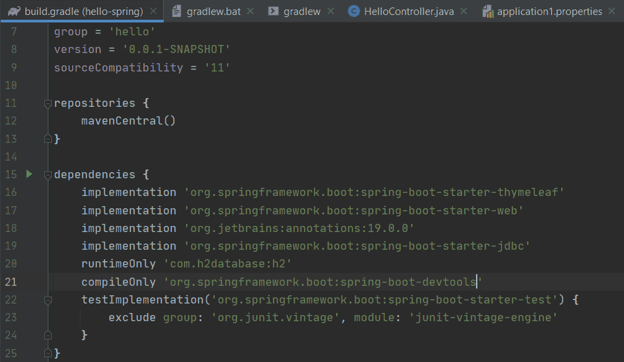Click the version property name
The width and height of the screenshot is (624, 362).
coord(78,49)
